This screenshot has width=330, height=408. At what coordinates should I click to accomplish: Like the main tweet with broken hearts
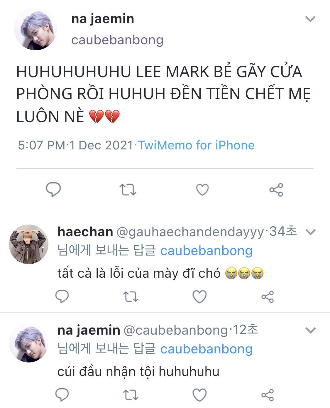pyautogui.click(x=202, y=190)
